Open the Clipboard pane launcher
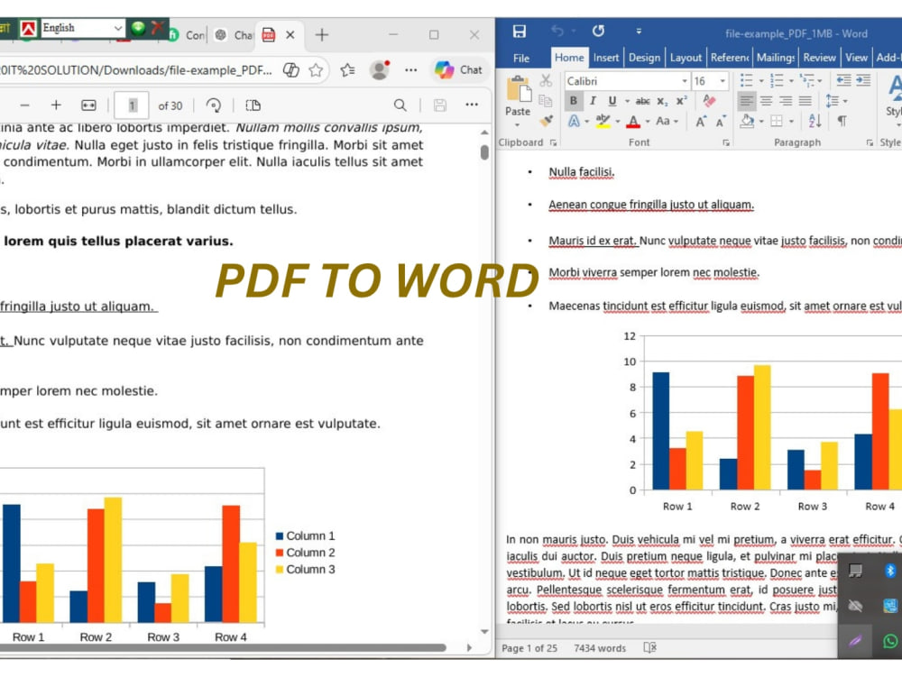 [553, 142]
